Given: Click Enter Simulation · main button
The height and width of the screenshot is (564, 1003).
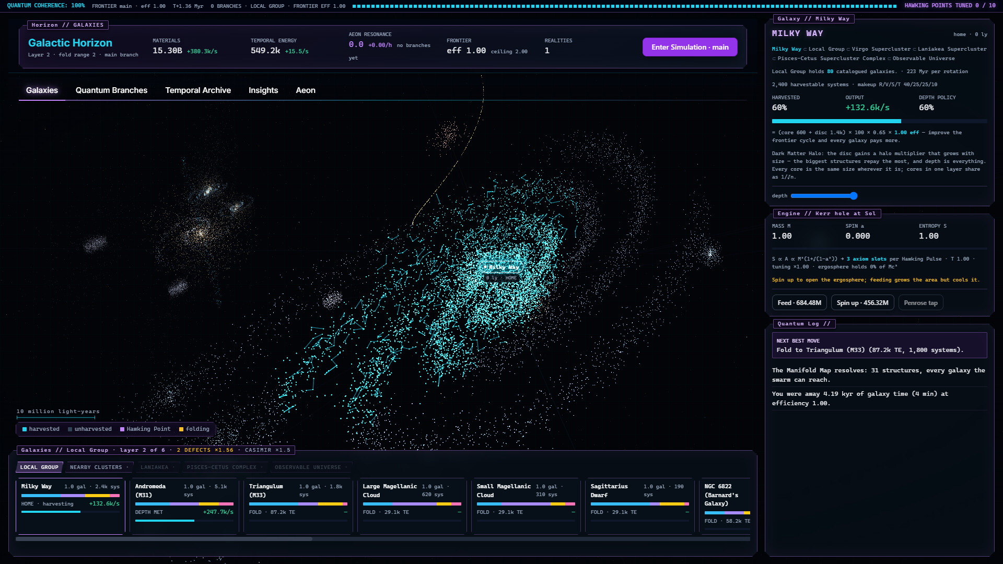Looking at the screenshot, I should coord(690,47).
